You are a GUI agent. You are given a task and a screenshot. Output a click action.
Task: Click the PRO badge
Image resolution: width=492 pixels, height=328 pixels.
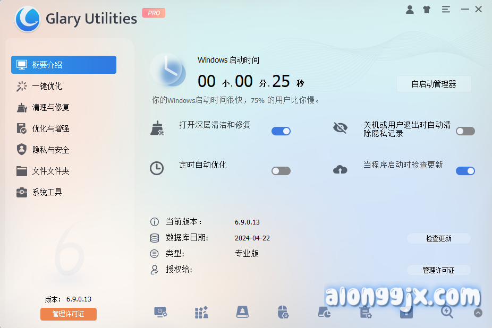154,13
